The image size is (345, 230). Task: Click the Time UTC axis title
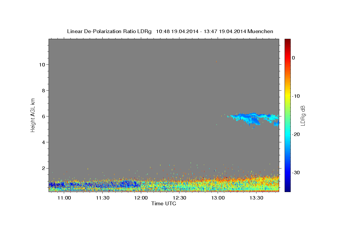click(164, 204)
